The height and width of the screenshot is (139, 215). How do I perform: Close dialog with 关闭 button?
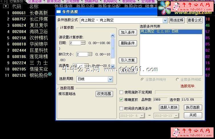193,115
